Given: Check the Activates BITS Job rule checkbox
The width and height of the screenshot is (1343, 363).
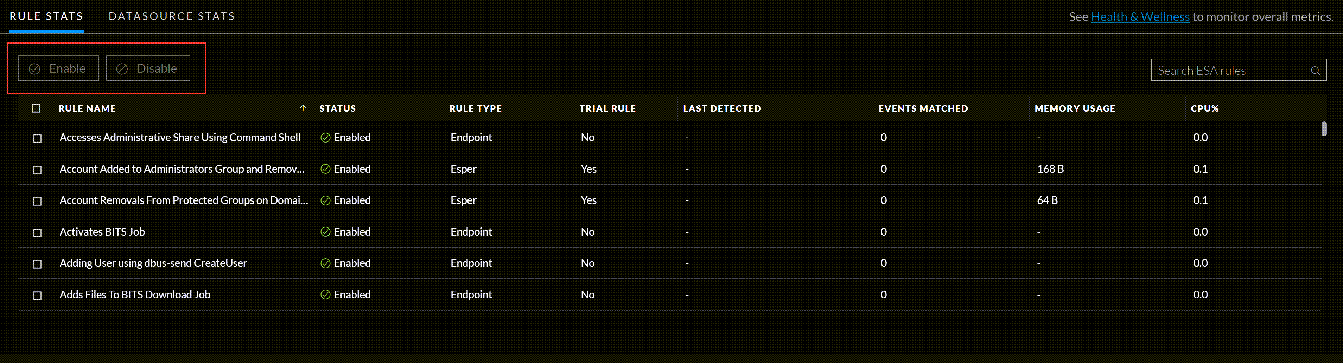Looking at the screenshot, I should pyautogui.click(x=37, y=232).
